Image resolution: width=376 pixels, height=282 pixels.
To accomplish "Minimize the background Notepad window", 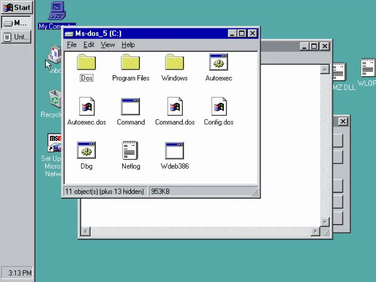I will pos(304,46).
